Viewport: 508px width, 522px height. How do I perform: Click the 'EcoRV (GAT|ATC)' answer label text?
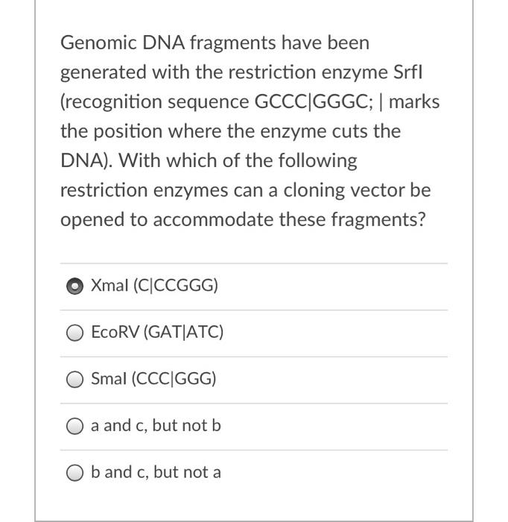pos(157,332)
